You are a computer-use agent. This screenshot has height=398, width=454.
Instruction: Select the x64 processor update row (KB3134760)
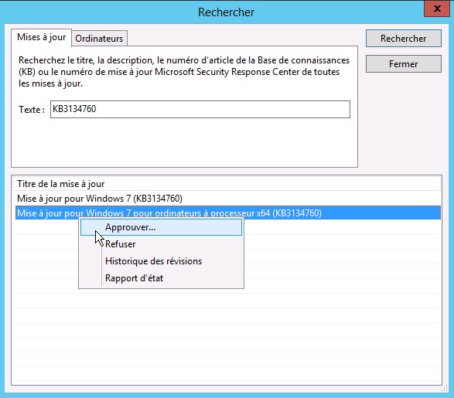point(228,213)
